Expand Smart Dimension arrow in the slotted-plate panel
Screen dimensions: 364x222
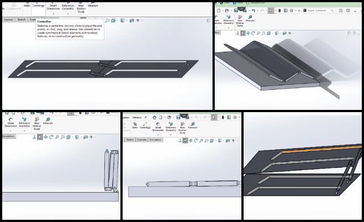point(53,14)
